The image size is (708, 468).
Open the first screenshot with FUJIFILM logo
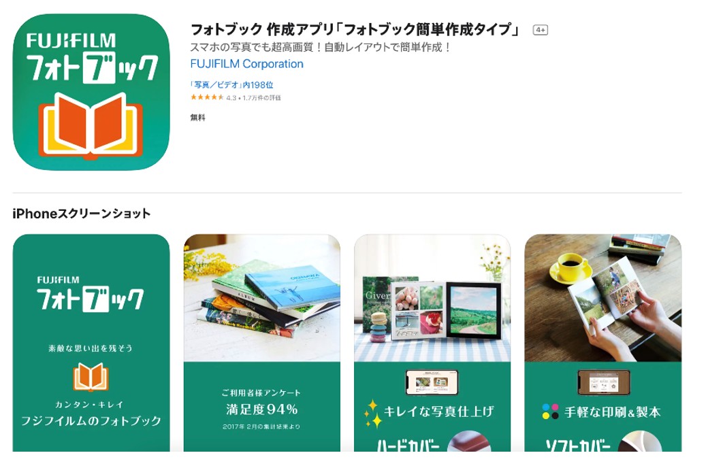(x=91, y=343)
